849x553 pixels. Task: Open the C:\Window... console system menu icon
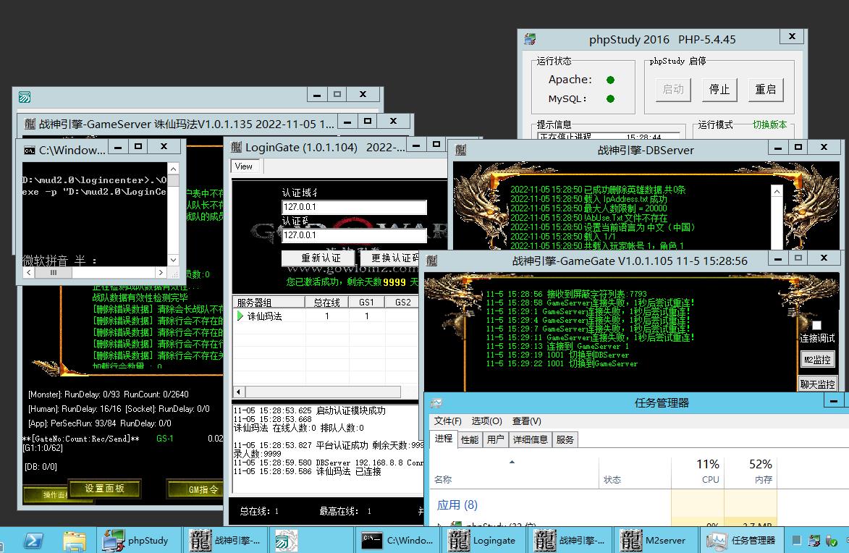click(29, 150)
